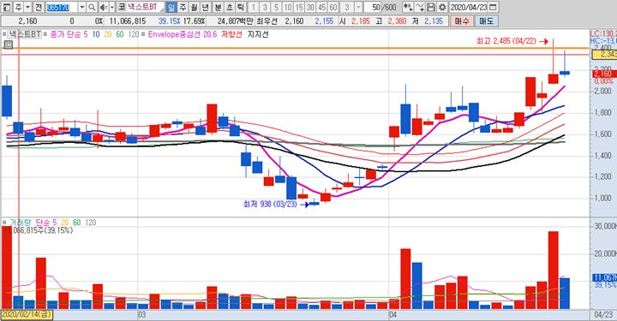Click the 최저 938 (03/23) annotation
This screenshot has height=321, width=617.
[270, 204]
